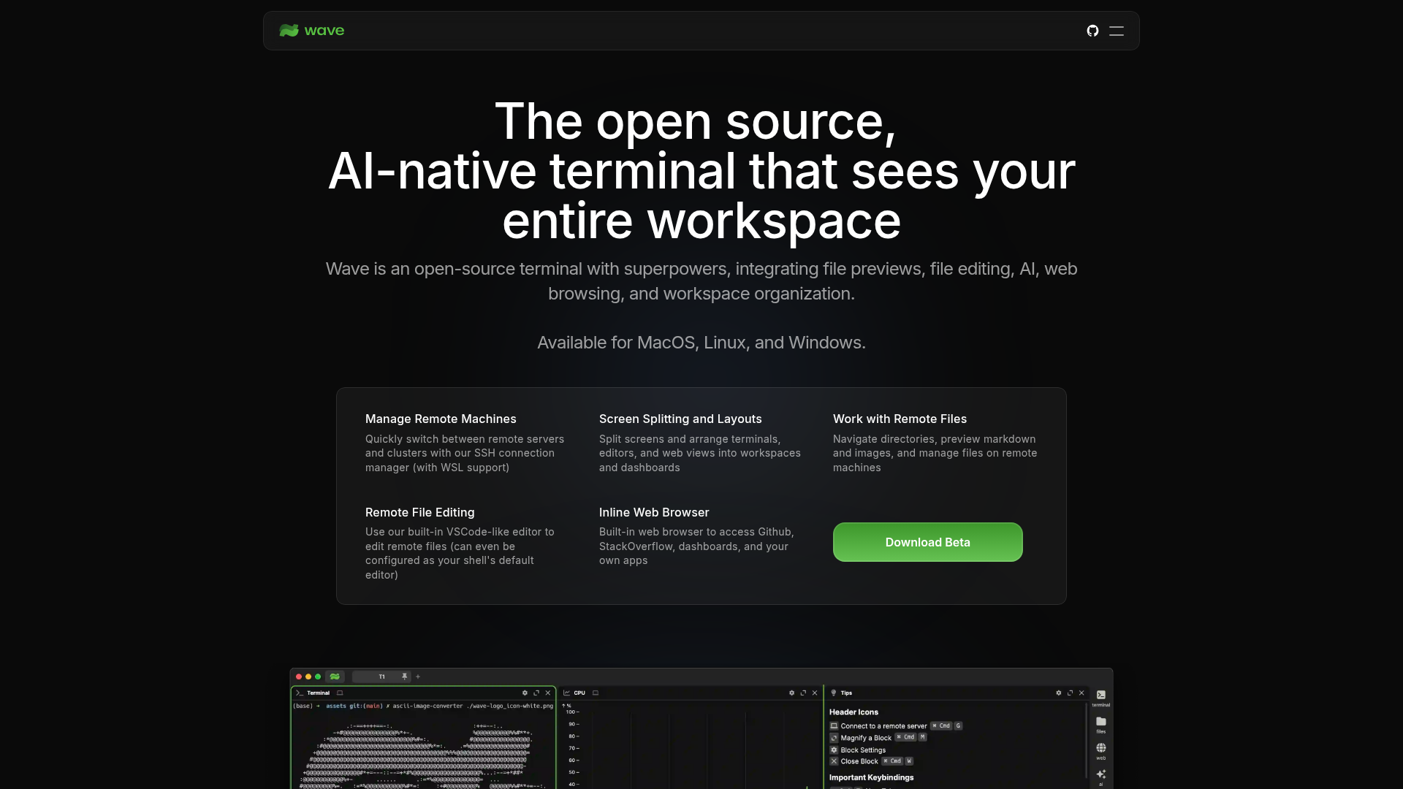
Task: Create a new tab with the plus button
Action: [418, 676]
